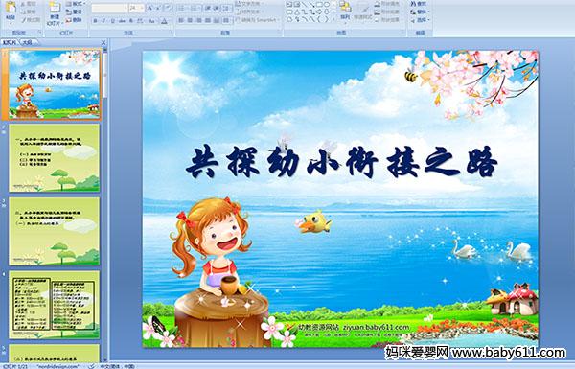Image resolution: width=575 pixels, height=369 pixels.
Task: Toggle bold formatting
Action: point(95,21)
